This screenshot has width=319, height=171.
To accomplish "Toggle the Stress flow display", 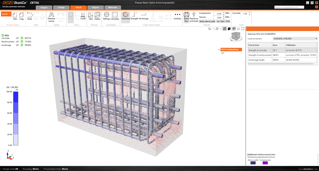I will tap(186, 17).
